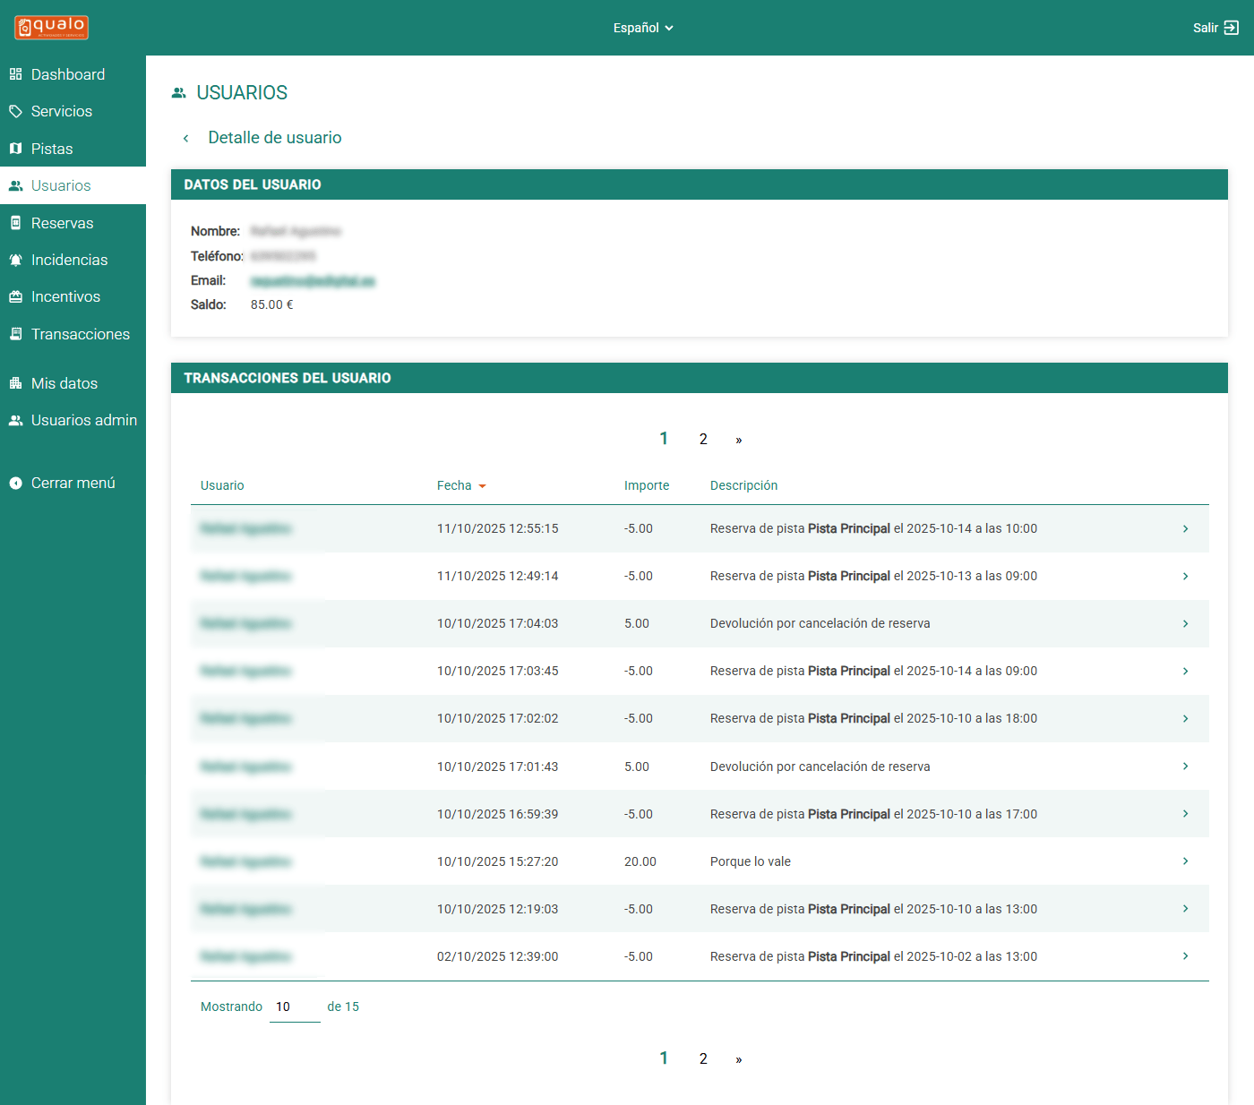The height and width of the screenshot is (1105, 1254).
Task: Click the Incentivos gift icon
Action: pyautogui.click(x=15, y=296)
